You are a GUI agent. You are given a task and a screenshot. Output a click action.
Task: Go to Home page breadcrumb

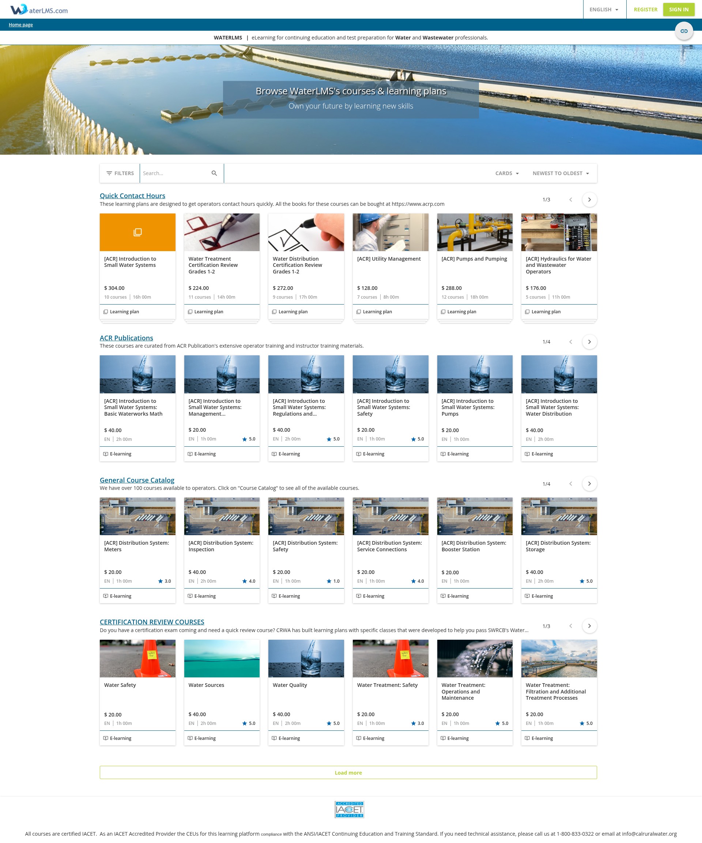(21, 24)
